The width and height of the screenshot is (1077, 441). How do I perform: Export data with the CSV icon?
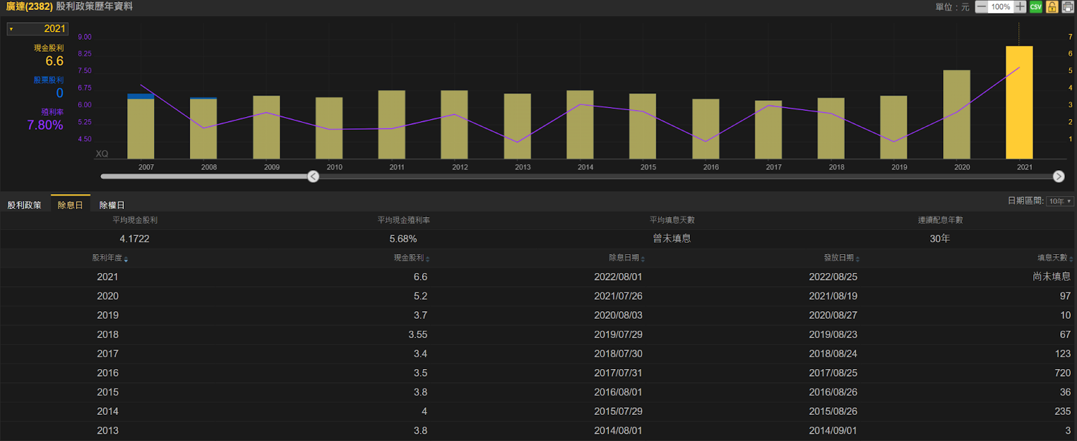(x=1036, y=7)
